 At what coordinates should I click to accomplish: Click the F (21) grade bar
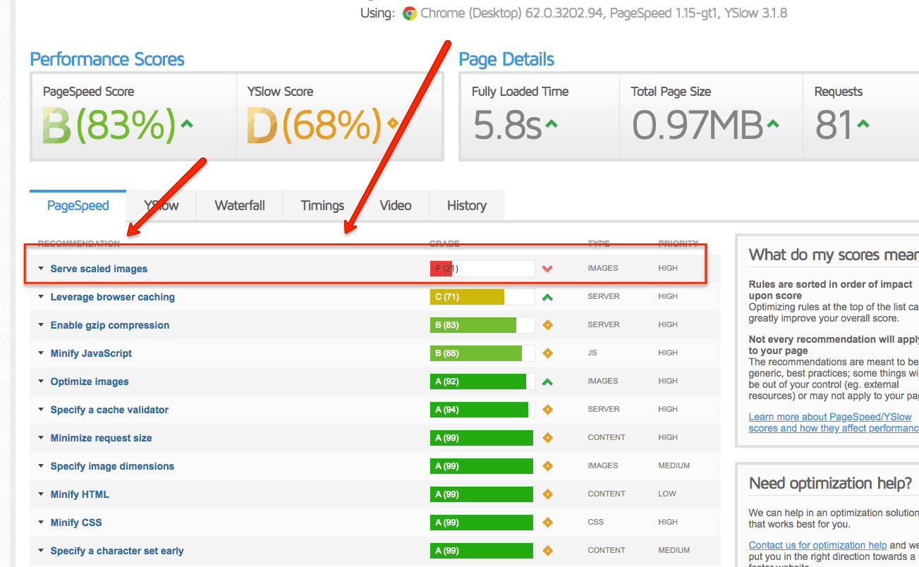pyautogui.click(x=482, y=269)
